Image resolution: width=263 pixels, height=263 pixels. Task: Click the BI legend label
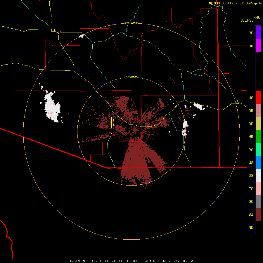tap(251, 214)
